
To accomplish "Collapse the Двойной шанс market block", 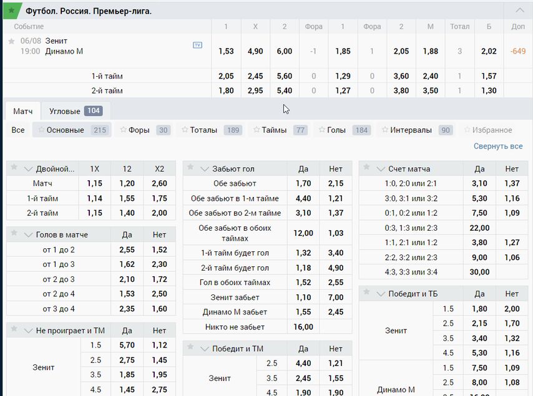I will (x=29, y=169).
